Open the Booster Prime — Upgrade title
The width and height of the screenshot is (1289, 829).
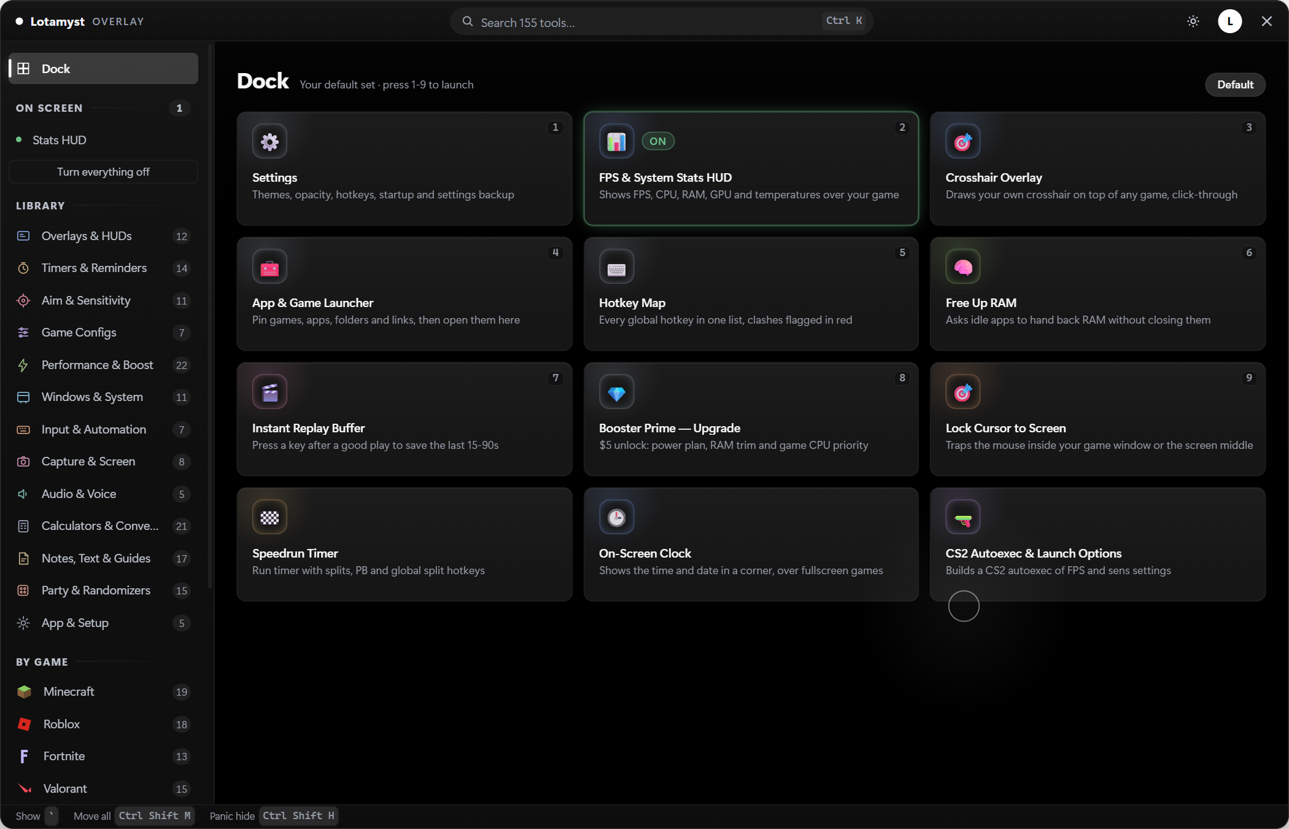click(x=669, y=428)
